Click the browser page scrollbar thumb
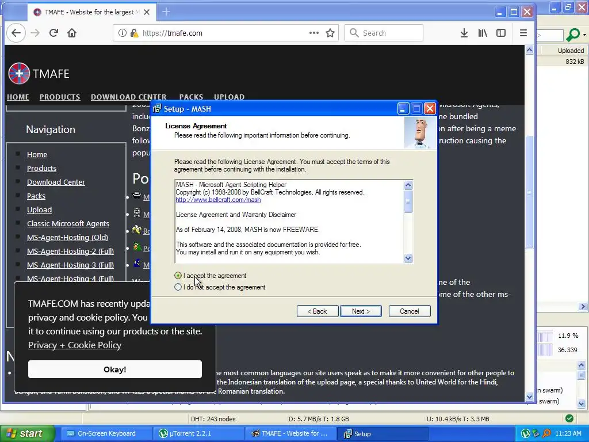The image size is (589, 442). pos(530,192)
